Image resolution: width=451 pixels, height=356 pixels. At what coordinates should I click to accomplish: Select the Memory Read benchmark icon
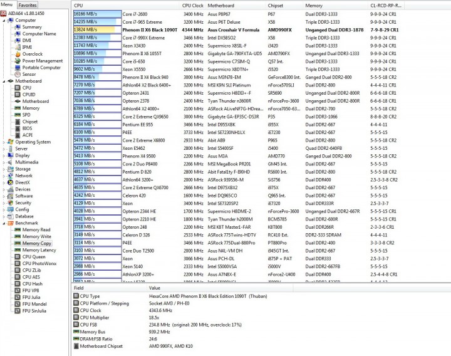coord(18,229)
